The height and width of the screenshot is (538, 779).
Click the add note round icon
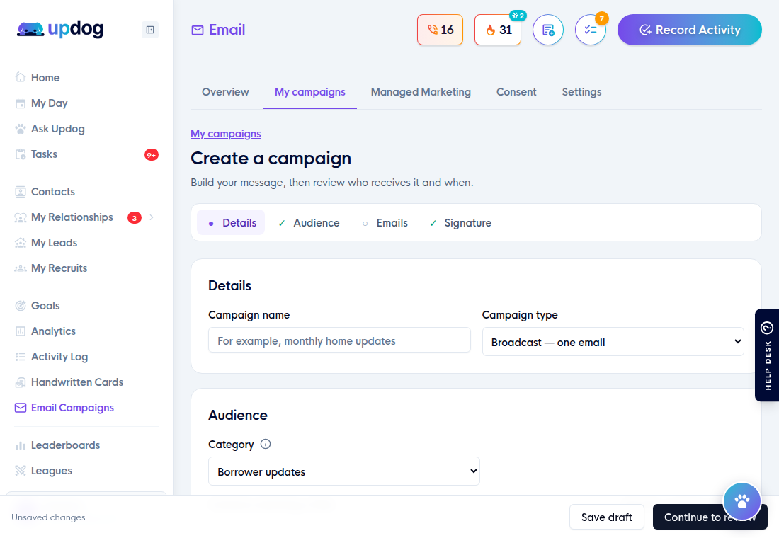[548, 30]
